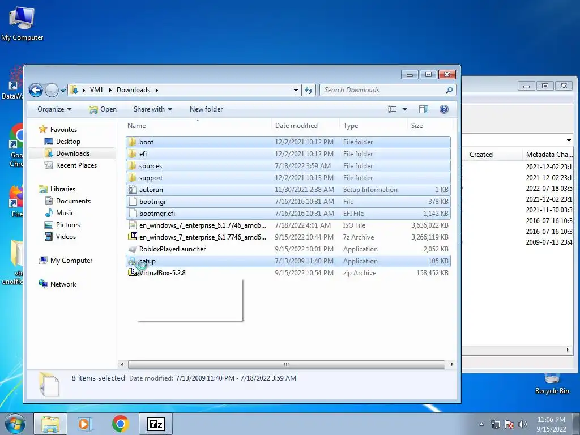Open the Action Center flag tray icon
The height and width of the screenshot is (435, 580).
[509, 424]
